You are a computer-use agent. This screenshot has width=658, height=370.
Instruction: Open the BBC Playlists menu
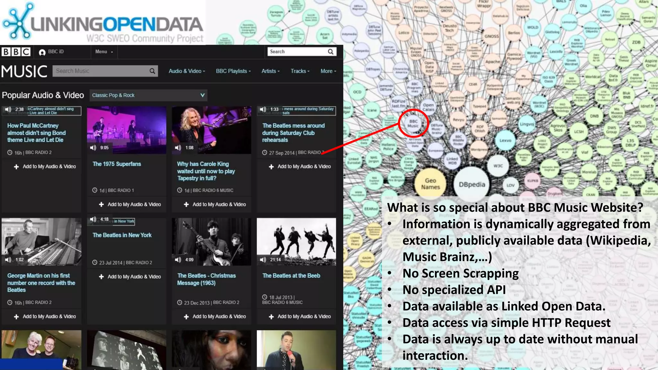click(x=233, y=71)
